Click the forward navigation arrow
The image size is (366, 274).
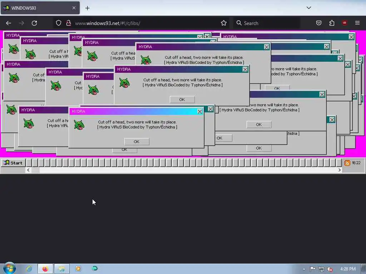point(21,23)
